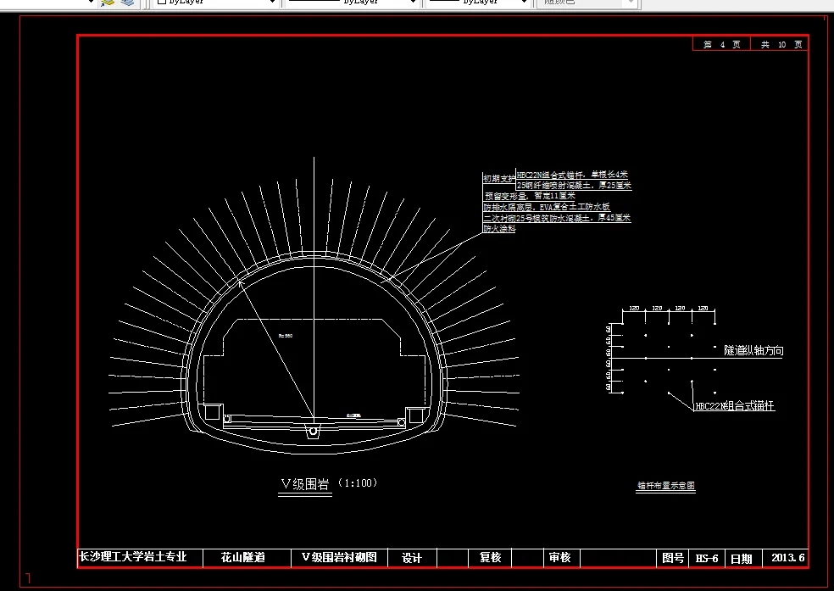Select annotation '二次衬砌25号模筑防水混凝土，厚45厘米'
This screenshot has width=834, height=591.
coord(557,218)
